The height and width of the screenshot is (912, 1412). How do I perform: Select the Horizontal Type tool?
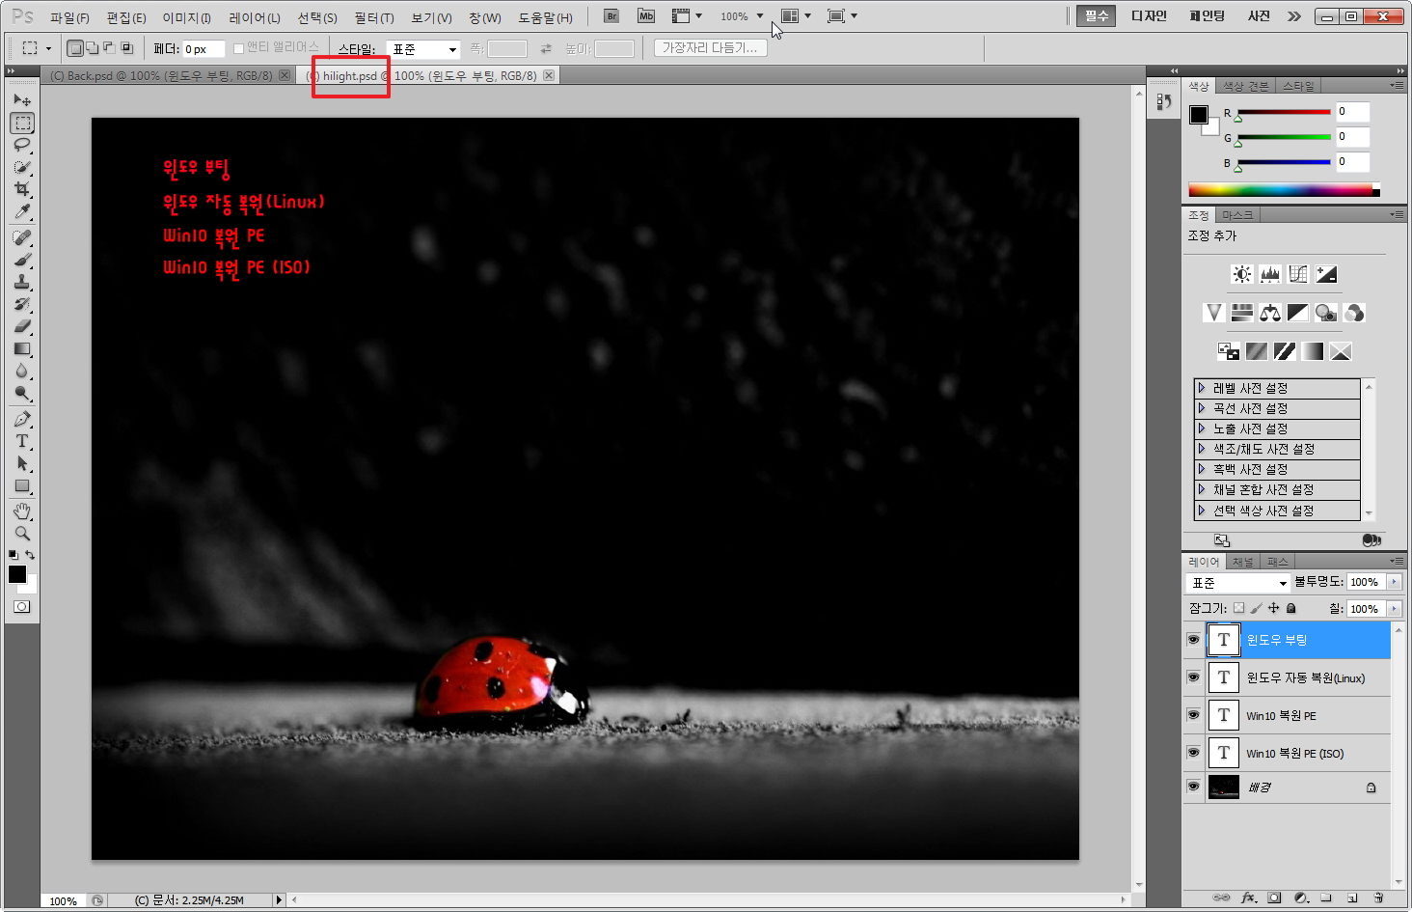22,441
